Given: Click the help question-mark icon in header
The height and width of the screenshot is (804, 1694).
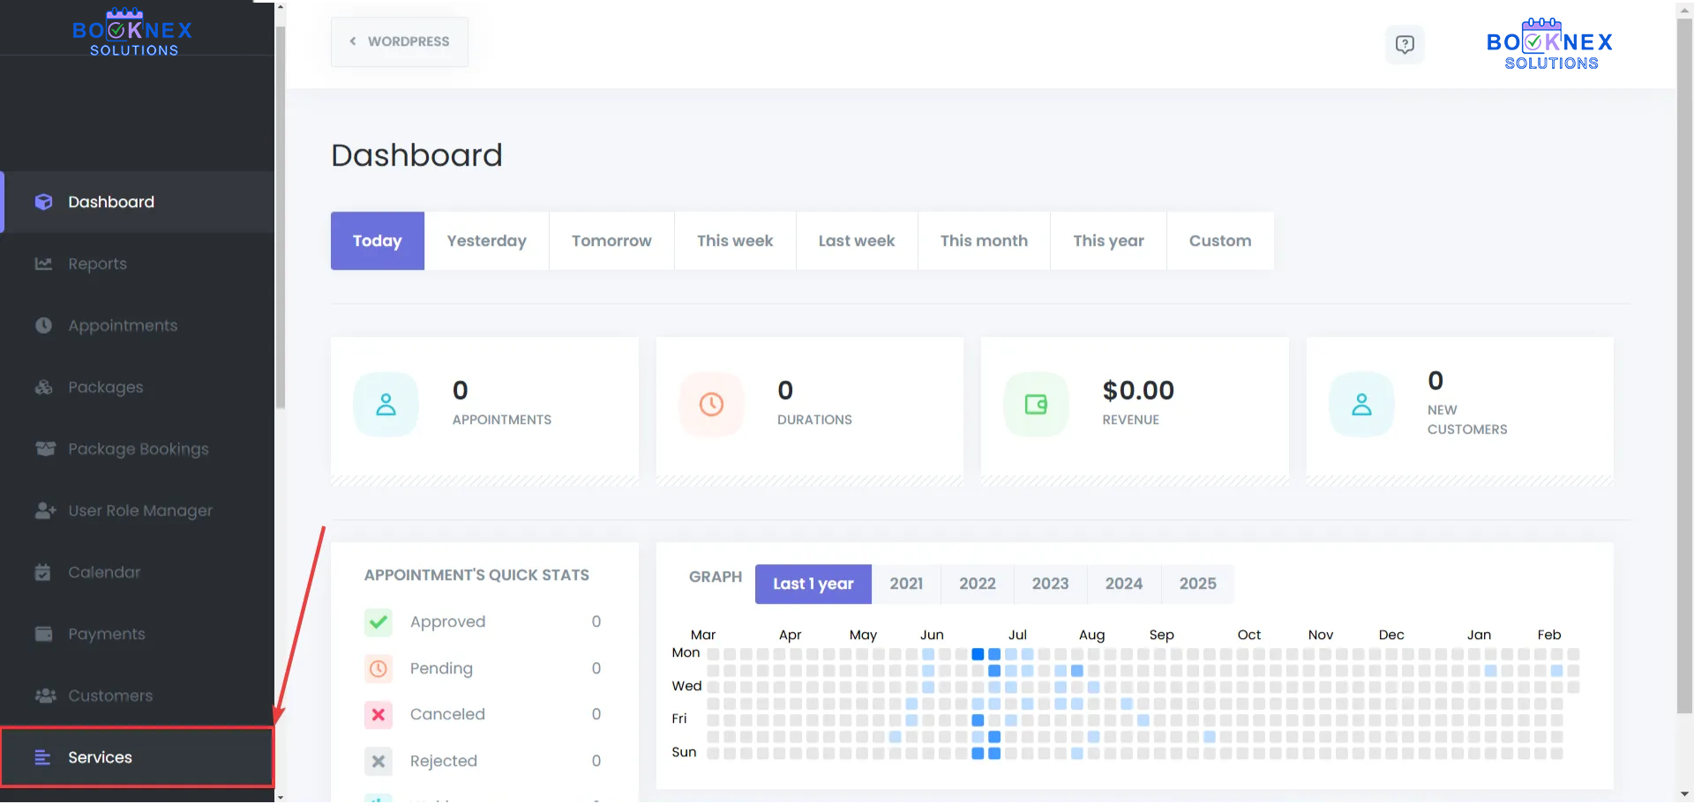Looking at the screenshot, I should click(1405, 44).
